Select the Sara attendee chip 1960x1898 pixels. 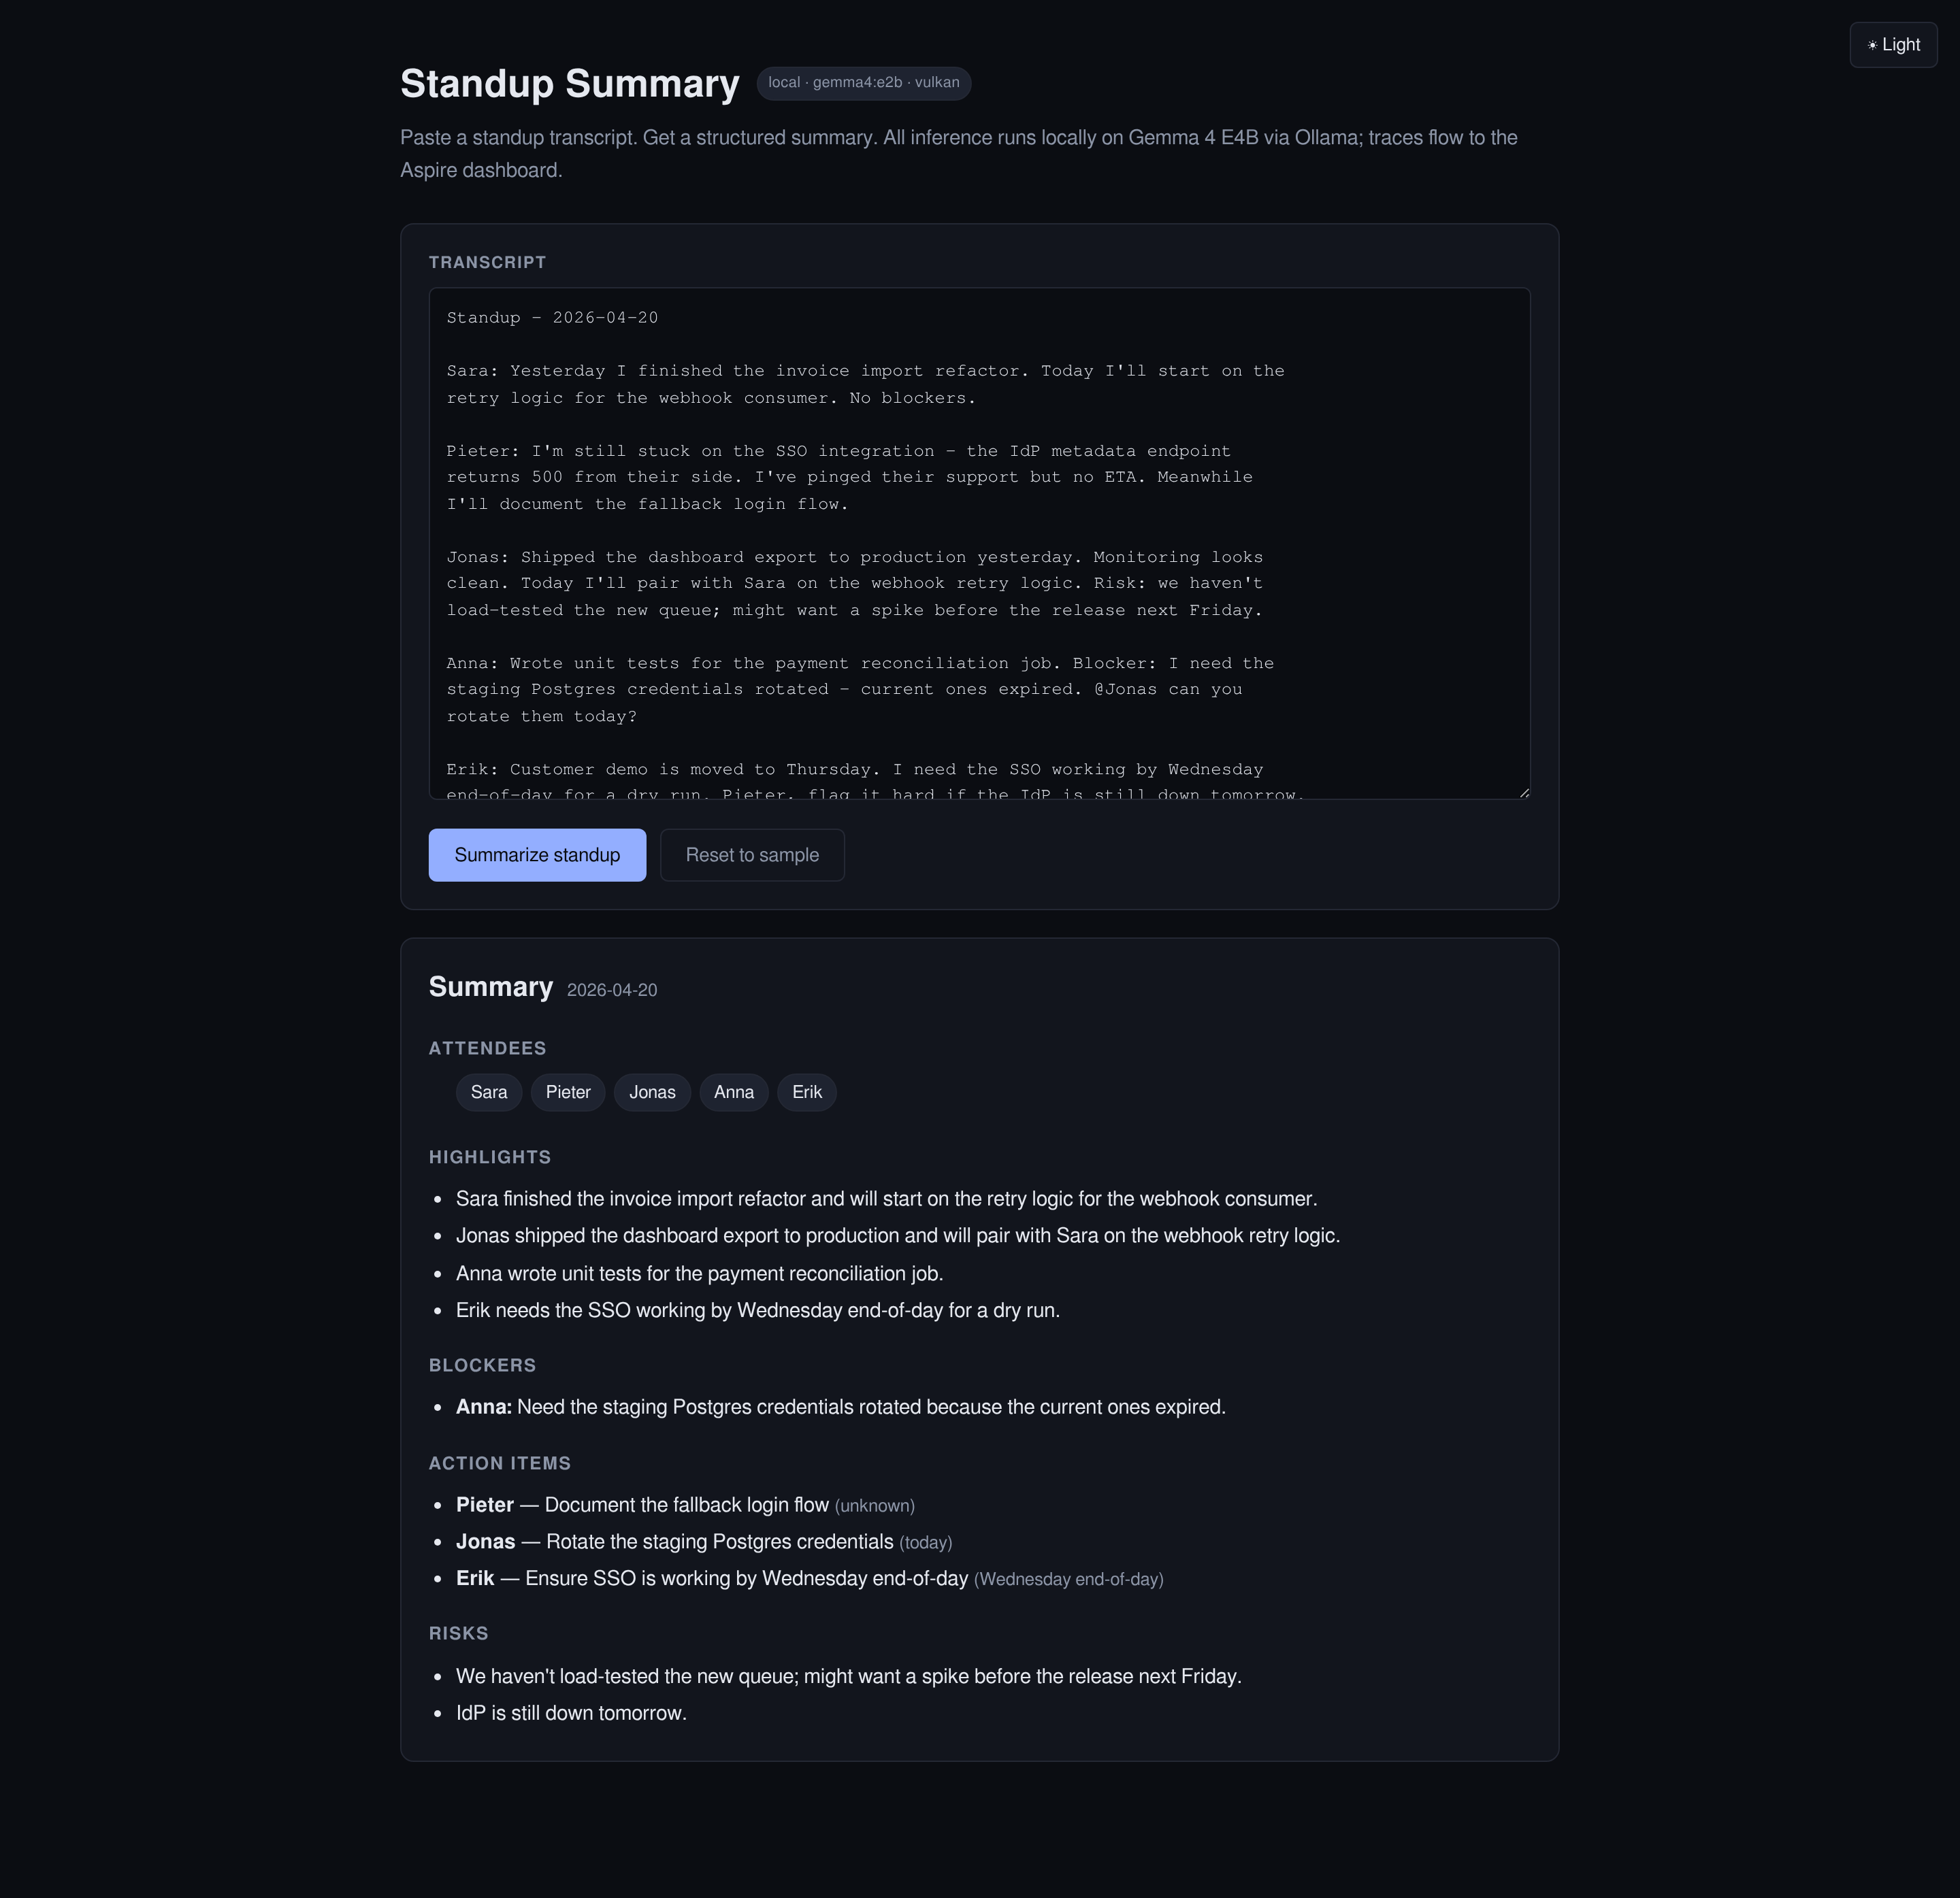pos(489,1093)
